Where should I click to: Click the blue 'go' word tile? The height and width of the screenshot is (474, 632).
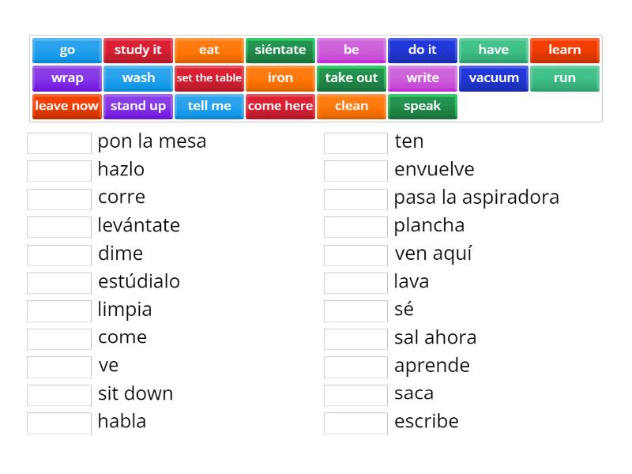coord(67,50)
